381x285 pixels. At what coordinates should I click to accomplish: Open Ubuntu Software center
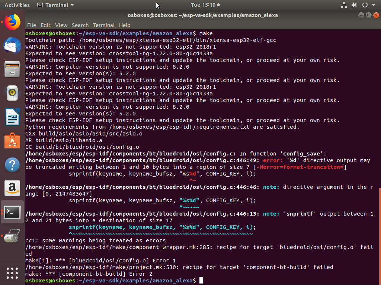point(12,141)
